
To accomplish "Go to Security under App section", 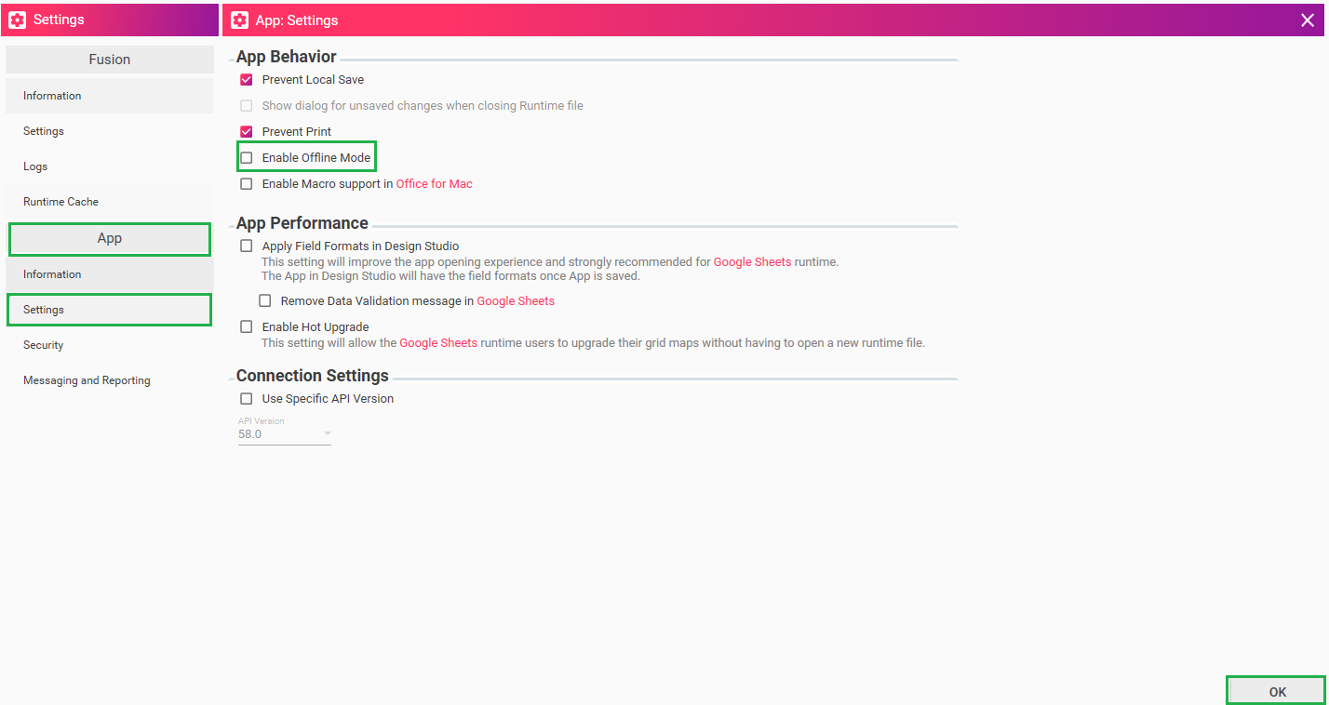I will [44, 345].
